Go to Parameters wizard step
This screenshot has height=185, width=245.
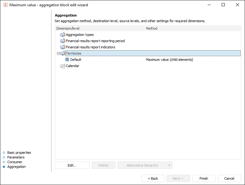[x=16, y=157]
